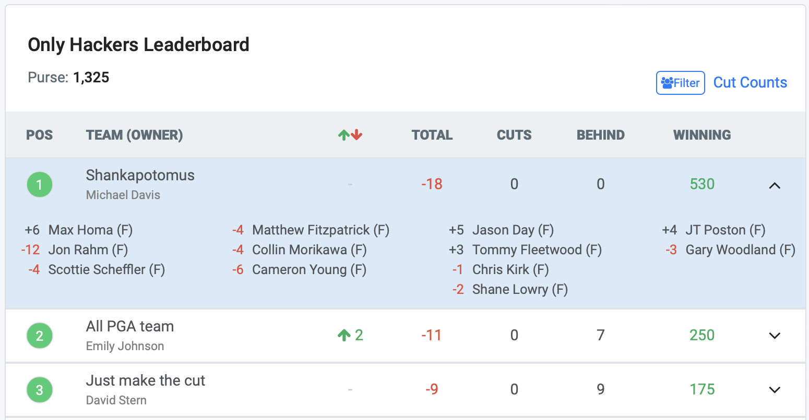Screen dimensions: 809x420
Task: Click the TEAM (OWNER) column header
Action: [134, 135]
